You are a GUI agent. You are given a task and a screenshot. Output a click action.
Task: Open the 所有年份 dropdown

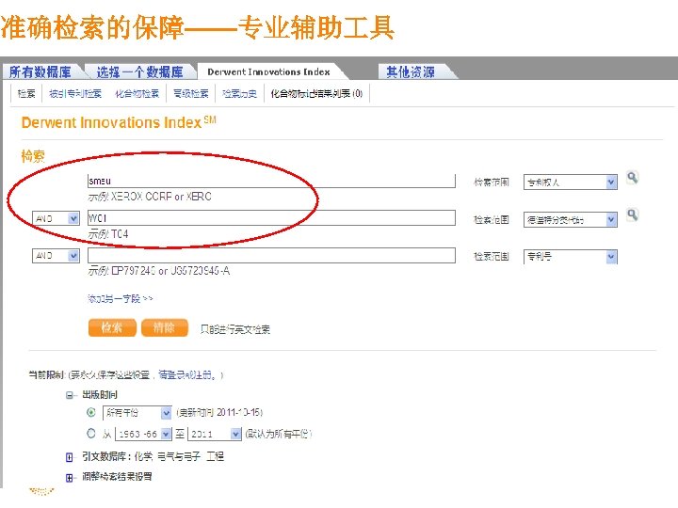click(x=137, y=413)
